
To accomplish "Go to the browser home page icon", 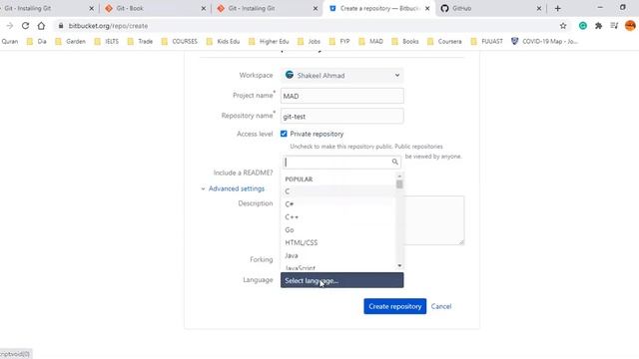I will coord(41,26).
